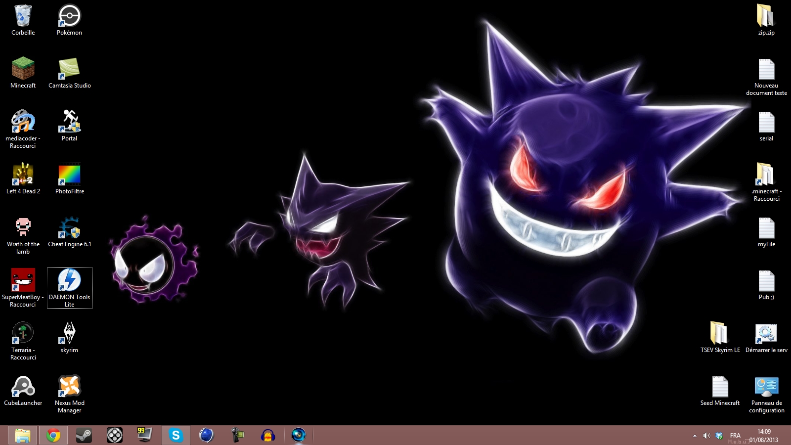The height and width of the screenshot is (445, 791).
Task: Select the Pokémon desktop shortcut
Action: pos(69,20)
